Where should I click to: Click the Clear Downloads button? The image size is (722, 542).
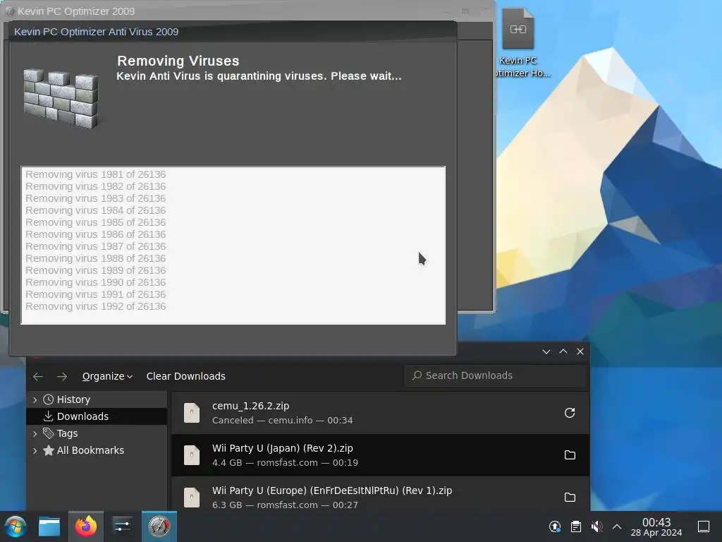186,376
